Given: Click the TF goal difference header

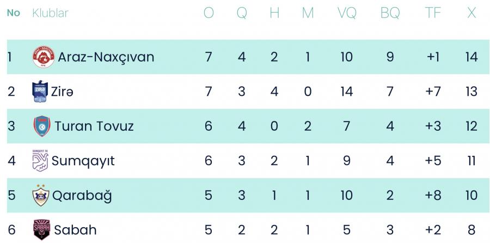Looking at the screenshot, I should pos(433,13).
